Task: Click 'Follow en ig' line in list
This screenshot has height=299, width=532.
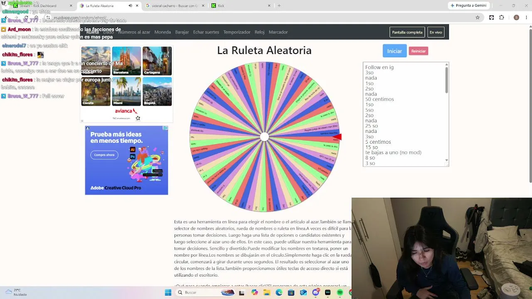Action: [379, 67]
